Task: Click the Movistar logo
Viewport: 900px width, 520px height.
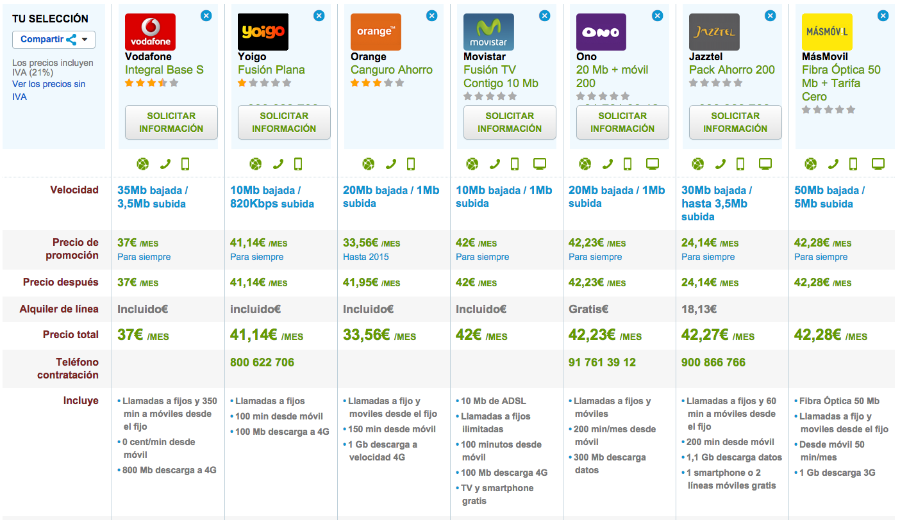Action: [x=488, y=32]
